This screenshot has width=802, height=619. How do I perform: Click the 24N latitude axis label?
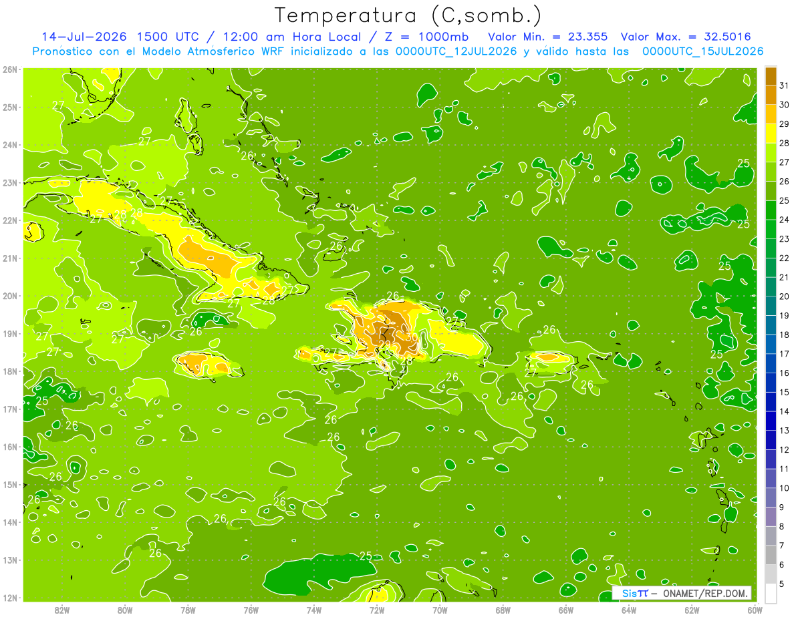(x=10, y=145)
